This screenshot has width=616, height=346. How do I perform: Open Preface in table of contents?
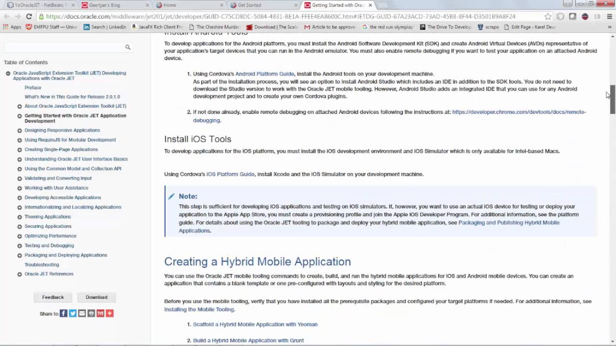click(x=33, y=88)
